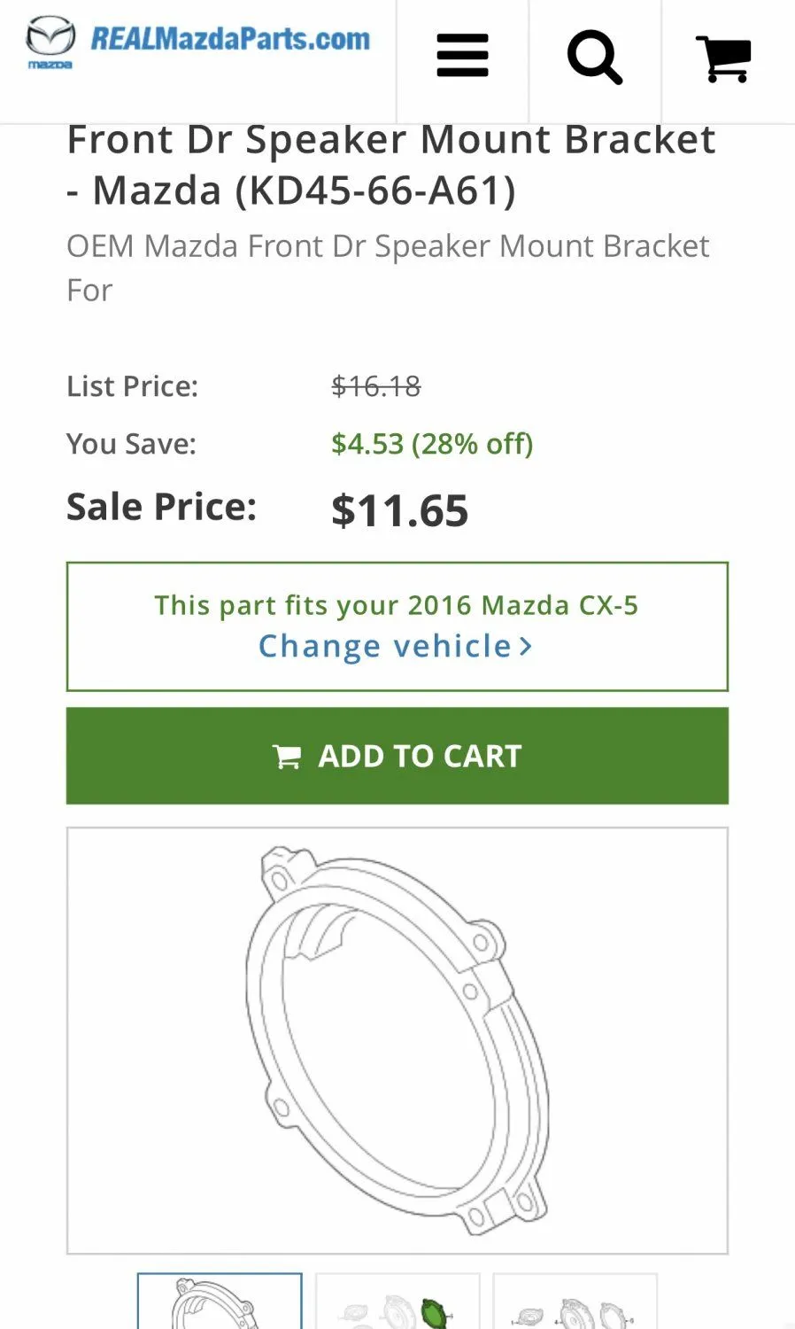The height and width of the screenshot is (1329, 795).
Task: Select the thumbnail with green highlighted part
Action: 397,1304
